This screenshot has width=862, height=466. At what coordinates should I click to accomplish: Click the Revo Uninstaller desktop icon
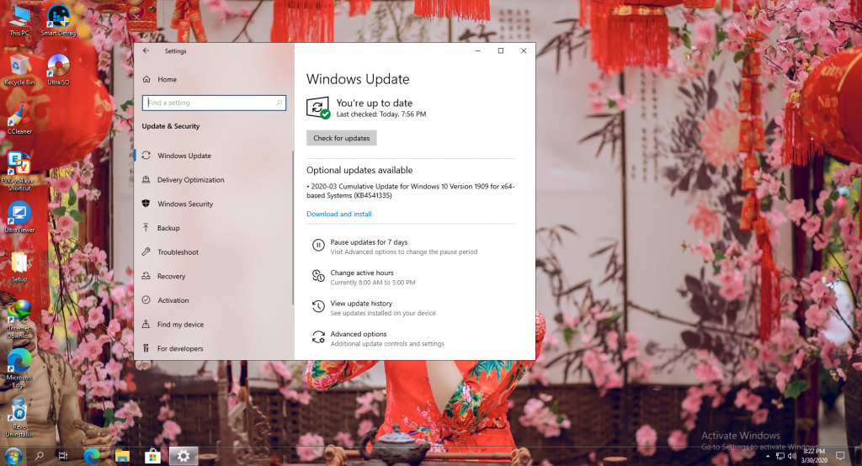[x=19, y=418]
